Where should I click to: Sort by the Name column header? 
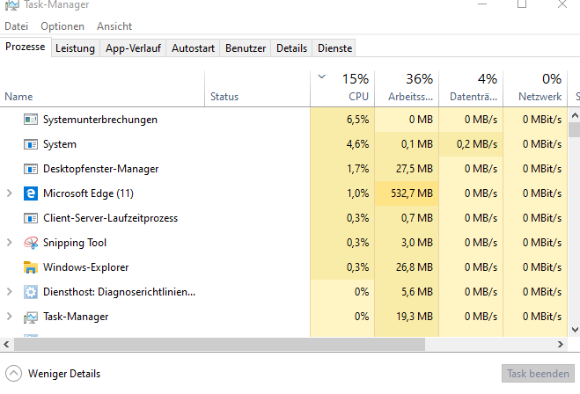click(x=102, y=89)
